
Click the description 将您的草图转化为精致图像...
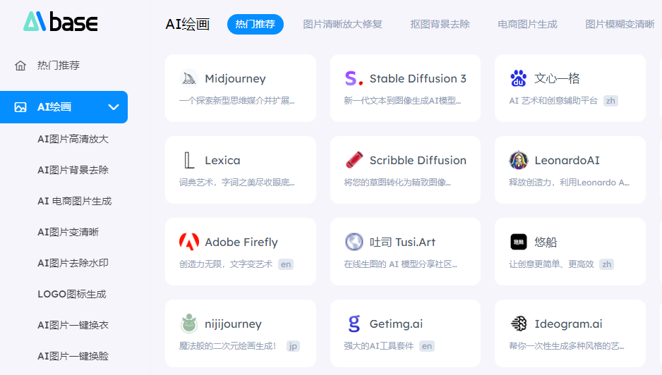397,183
